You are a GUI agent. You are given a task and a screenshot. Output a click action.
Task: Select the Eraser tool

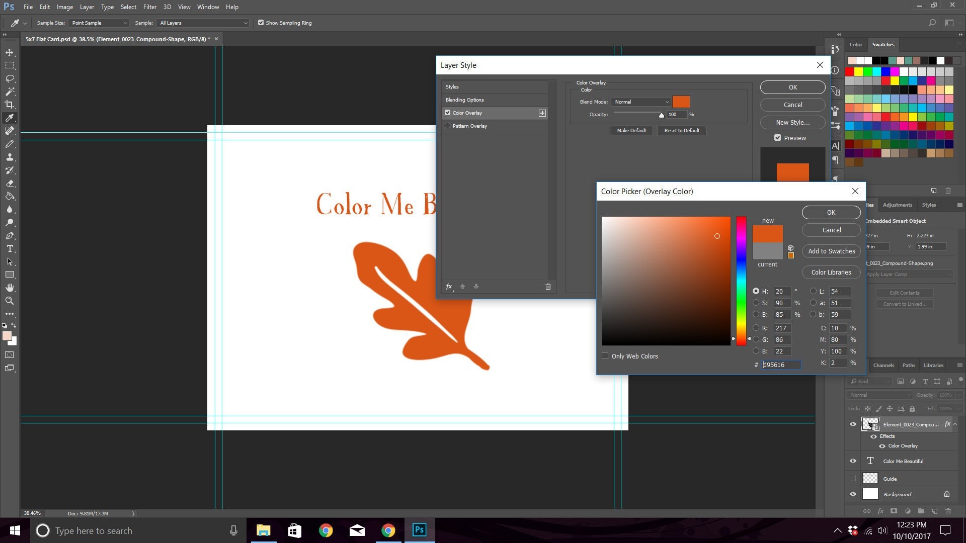click(x=10, y=183)
